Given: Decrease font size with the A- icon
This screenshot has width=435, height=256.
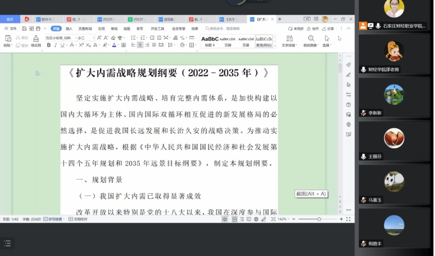Looking at the screenshot, I should tap(106, 38).
